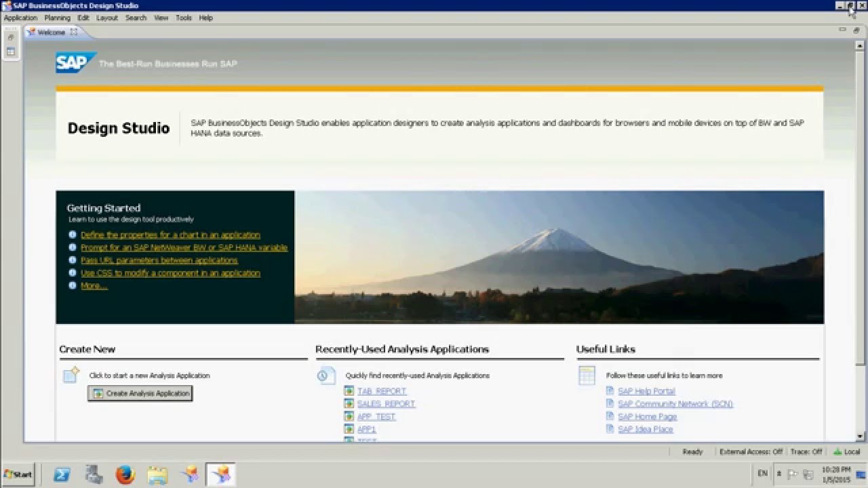The image size is (868, 488).
Task: Open the SAP Help Portal link
Action: pyautogui.click(x=646, y=391)
